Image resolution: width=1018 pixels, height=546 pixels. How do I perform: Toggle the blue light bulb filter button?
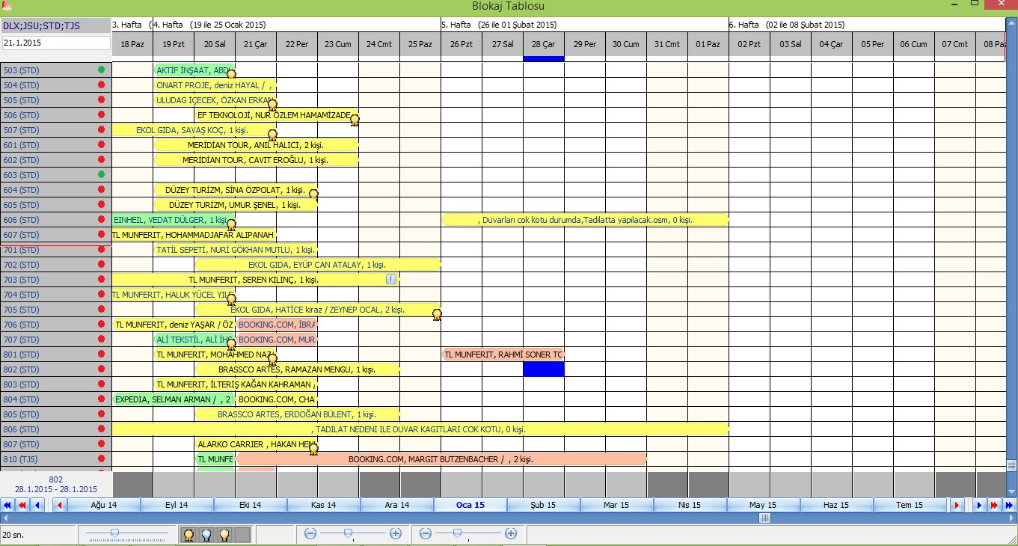click(206, 535)
